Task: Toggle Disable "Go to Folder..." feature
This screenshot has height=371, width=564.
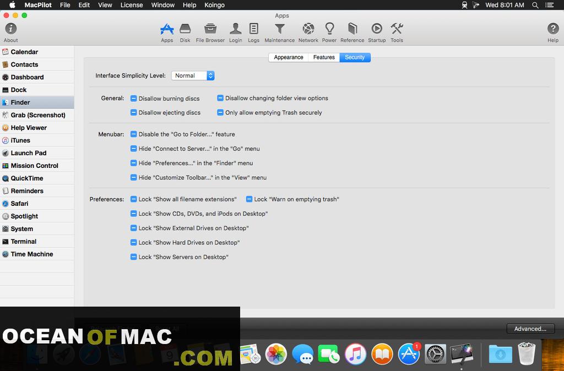Action: click(x=133, y=134)
